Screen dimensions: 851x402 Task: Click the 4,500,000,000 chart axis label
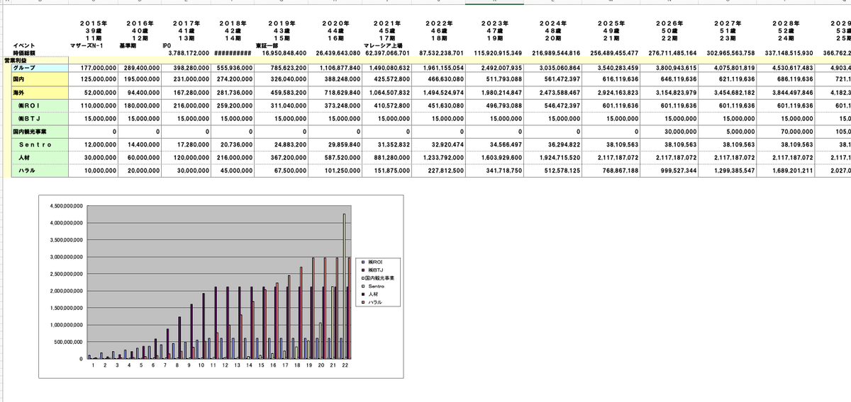click(67, 206)
